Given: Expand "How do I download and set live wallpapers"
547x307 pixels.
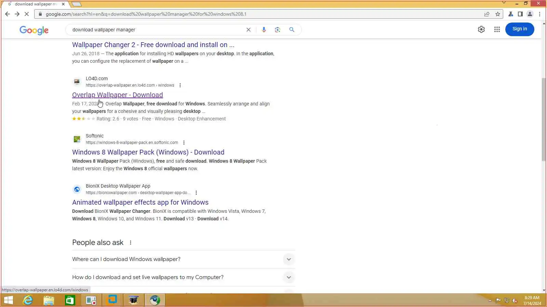Looking at the screenshot, I should (x=184, y=277).
